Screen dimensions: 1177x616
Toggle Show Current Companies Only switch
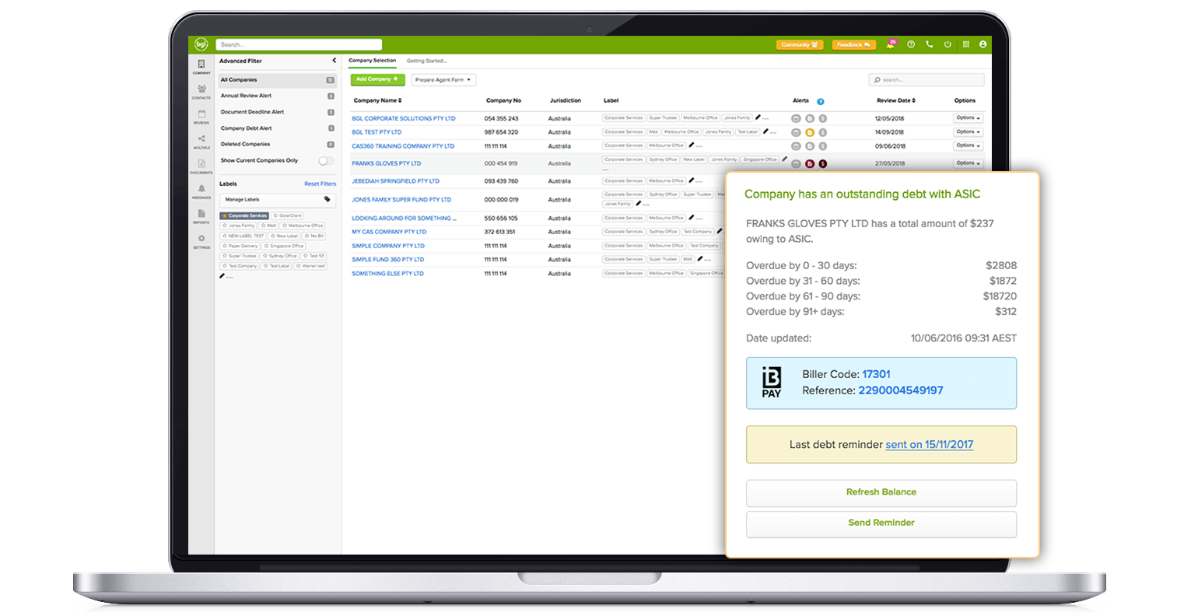coord(326,160)
